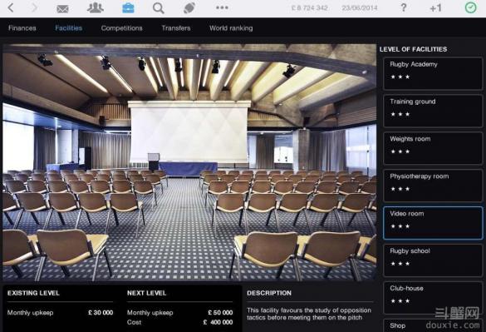
Task: Go back with the left arrow icon
Action: (x=11, y=7)
